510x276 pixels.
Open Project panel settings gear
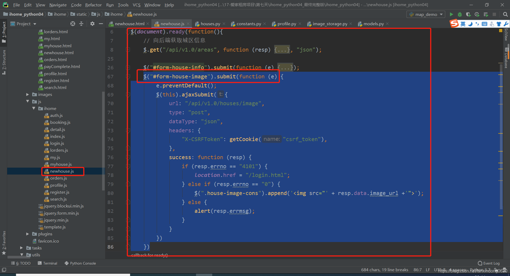coord(92,24)
